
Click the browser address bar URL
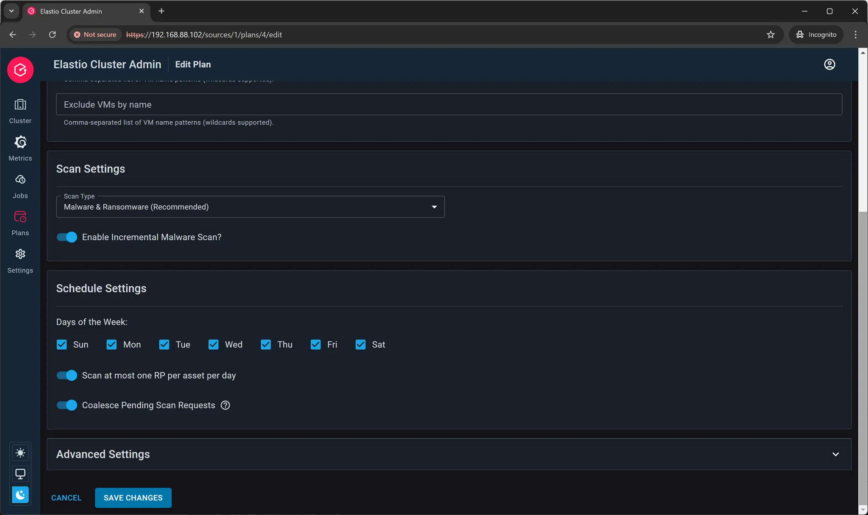pyautogui.click(x=204, y=35)
